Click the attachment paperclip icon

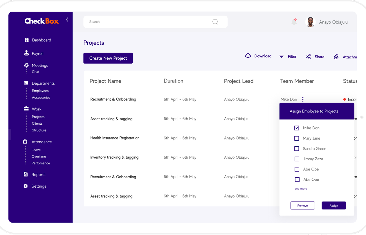(x=336, y=57)
